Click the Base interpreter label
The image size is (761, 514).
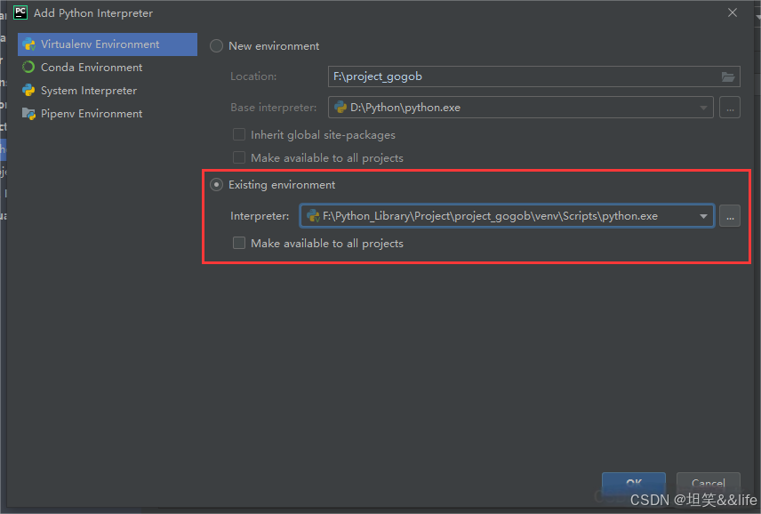click(x=273, y=108)
